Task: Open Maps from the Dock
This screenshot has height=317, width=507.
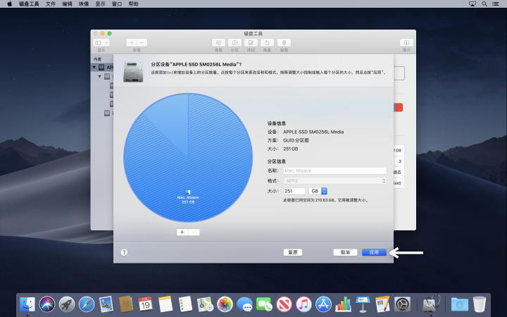Action: pyautogui.click(x=205, y=304)
